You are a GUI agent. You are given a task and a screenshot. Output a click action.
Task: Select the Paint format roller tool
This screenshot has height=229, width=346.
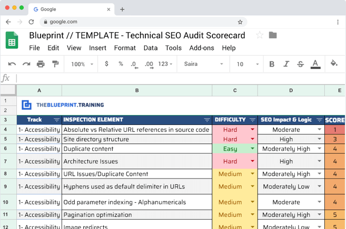[x=55, y=64]
